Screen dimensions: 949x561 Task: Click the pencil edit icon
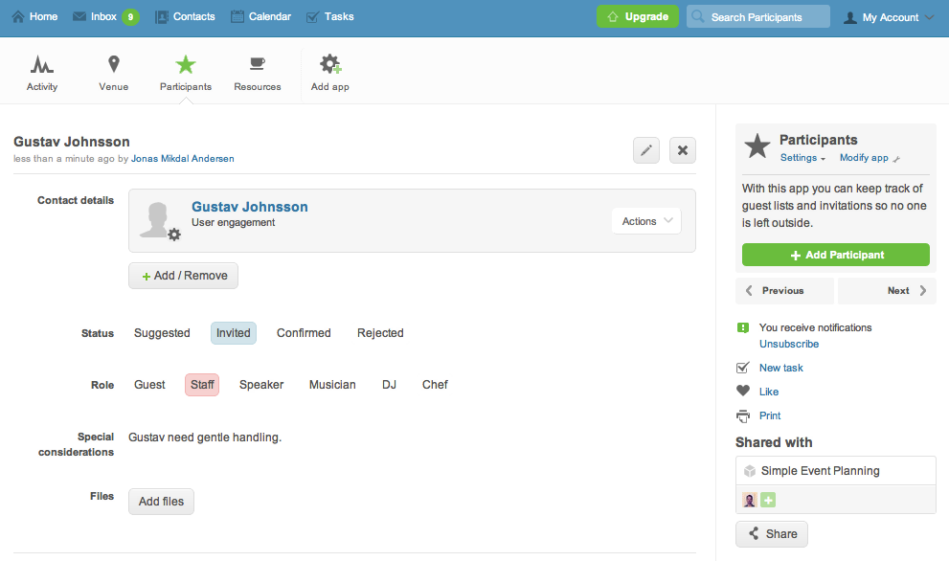[646, 150]
